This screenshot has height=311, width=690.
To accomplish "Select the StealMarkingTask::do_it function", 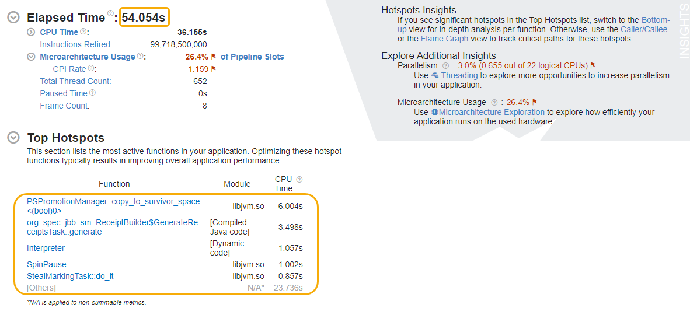I will [70, 276].
